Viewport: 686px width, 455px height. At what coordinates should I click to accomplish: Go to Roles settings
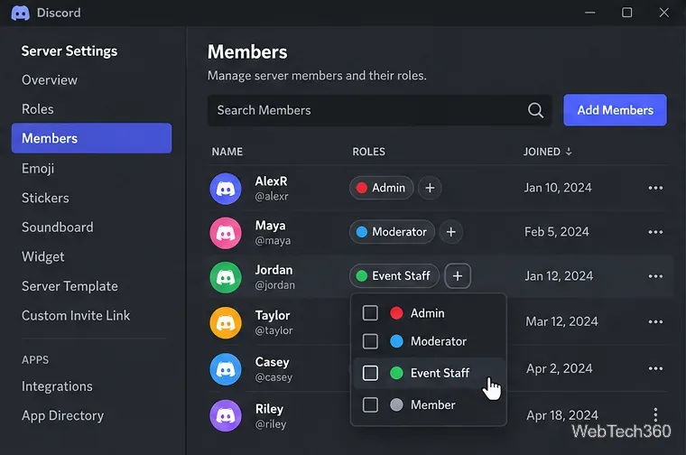click(x=38, y=109)
